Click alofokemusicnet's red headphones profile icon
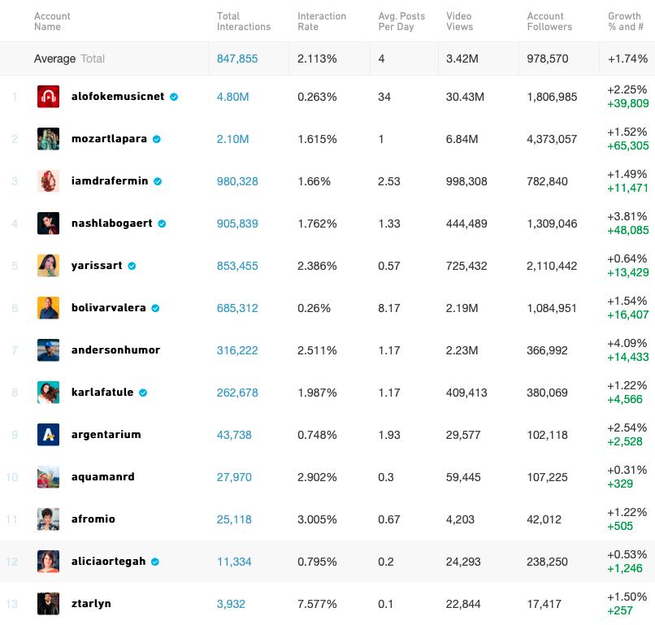This screenshot has width=655, height=625. [x=48, y=97]
